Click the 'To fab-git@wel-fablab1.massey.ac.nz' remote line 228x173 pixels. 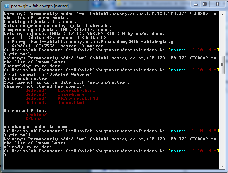[x=91, y=42]
